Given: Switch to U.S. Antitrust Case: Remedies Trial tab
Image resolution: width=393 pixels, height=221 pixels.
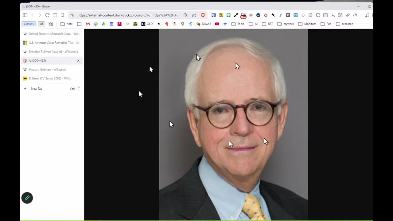Looking at the screenshot, I should [x=52, y=43].
